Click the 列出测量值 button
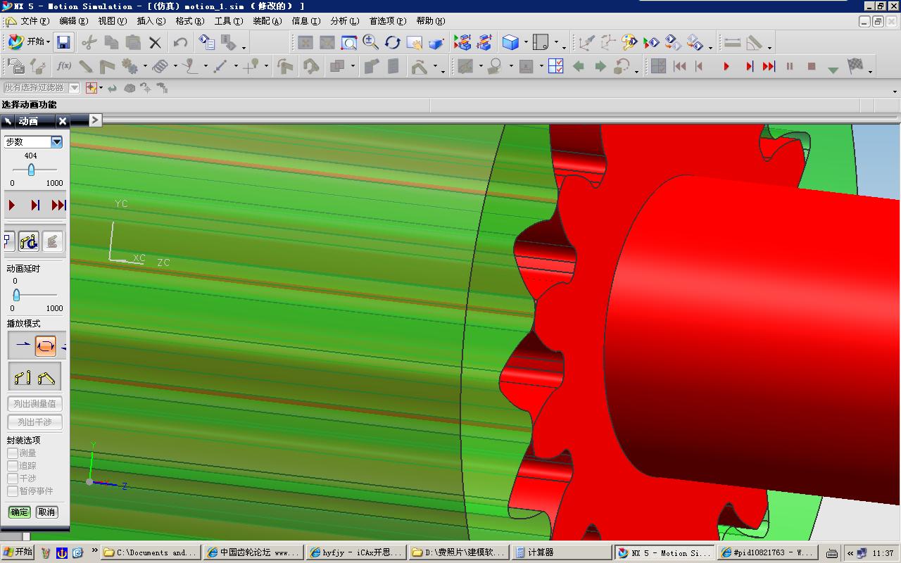Image resolution: width=901 pixels, height=563 pixels. click(34, 403)
